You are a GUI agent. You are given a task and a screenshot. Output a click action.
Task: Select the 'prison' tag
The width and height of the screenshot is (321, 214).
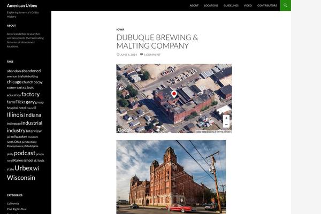click(40, 154)
